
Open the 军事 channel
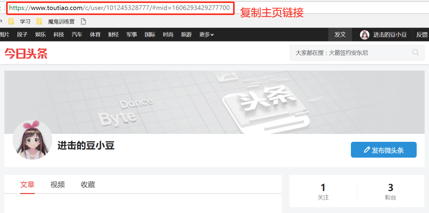(x=132, y=34)
